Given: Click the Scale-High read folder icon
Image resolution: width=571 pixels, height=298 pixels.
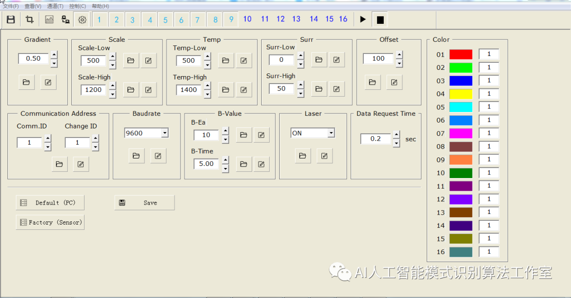Looking at the screenshot, I should point(131,89).
